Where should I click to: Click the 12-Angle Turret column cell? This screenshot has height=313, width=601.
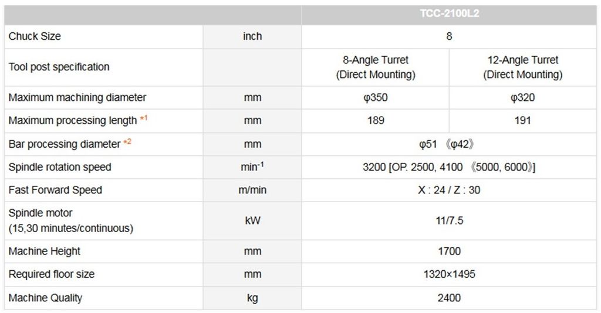click(x=522, y=67)
